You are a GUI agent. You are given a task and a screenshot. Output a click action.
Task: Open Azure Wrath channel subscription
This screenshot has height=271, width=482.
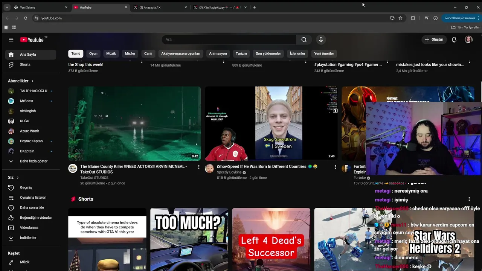click(x=31, y=131)
